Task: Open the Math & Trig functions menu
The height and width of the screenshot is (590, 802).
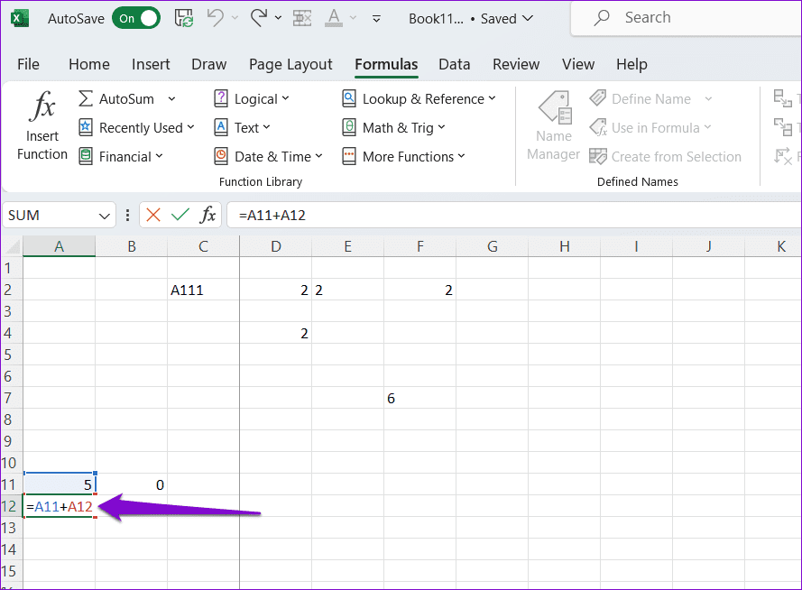Action: coord(393,128)
